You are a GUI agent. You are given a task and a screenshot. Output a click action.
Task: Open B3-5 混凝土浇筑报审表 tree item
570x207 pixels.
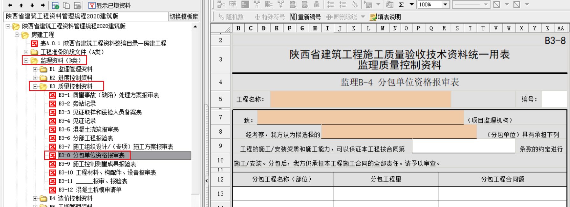pyautogui.click(x=96, y=129)
